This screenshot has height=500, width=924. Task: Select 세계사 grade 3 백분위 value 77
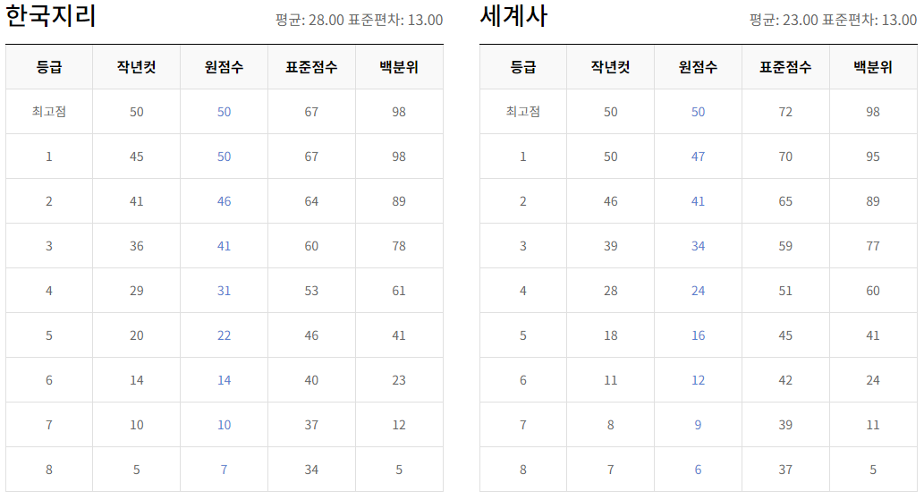coord(873,246)
